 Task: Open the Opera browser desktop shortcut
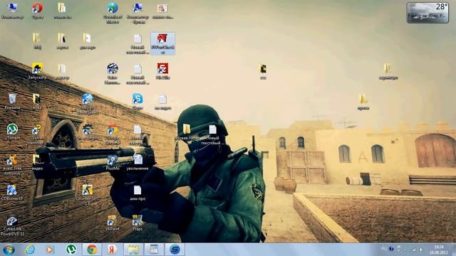click(37, 11)
